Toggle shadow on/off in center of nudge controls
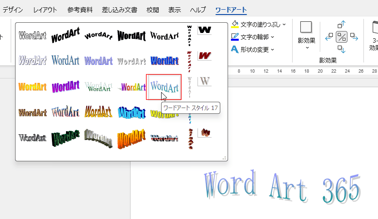 coord(342,36)
